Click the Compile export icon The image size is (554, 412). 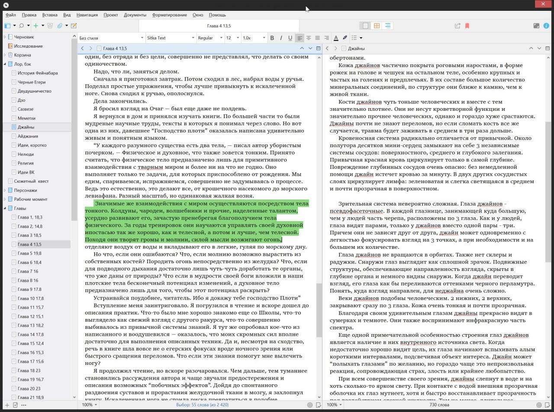click(x=457, y=26)
